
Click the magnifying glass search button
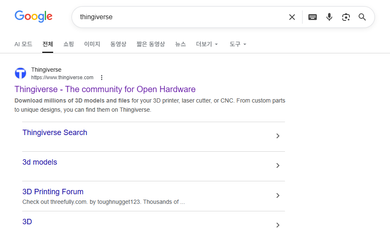point(362,17)
